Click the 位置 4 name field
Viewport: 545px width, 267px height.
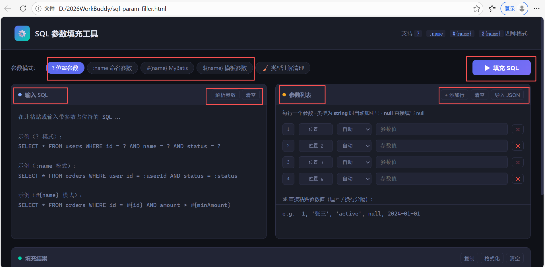[x=316, y=179]
